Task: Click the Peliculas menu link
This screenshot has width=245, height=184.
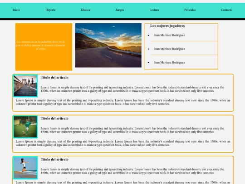Action: tap(190, 10)
